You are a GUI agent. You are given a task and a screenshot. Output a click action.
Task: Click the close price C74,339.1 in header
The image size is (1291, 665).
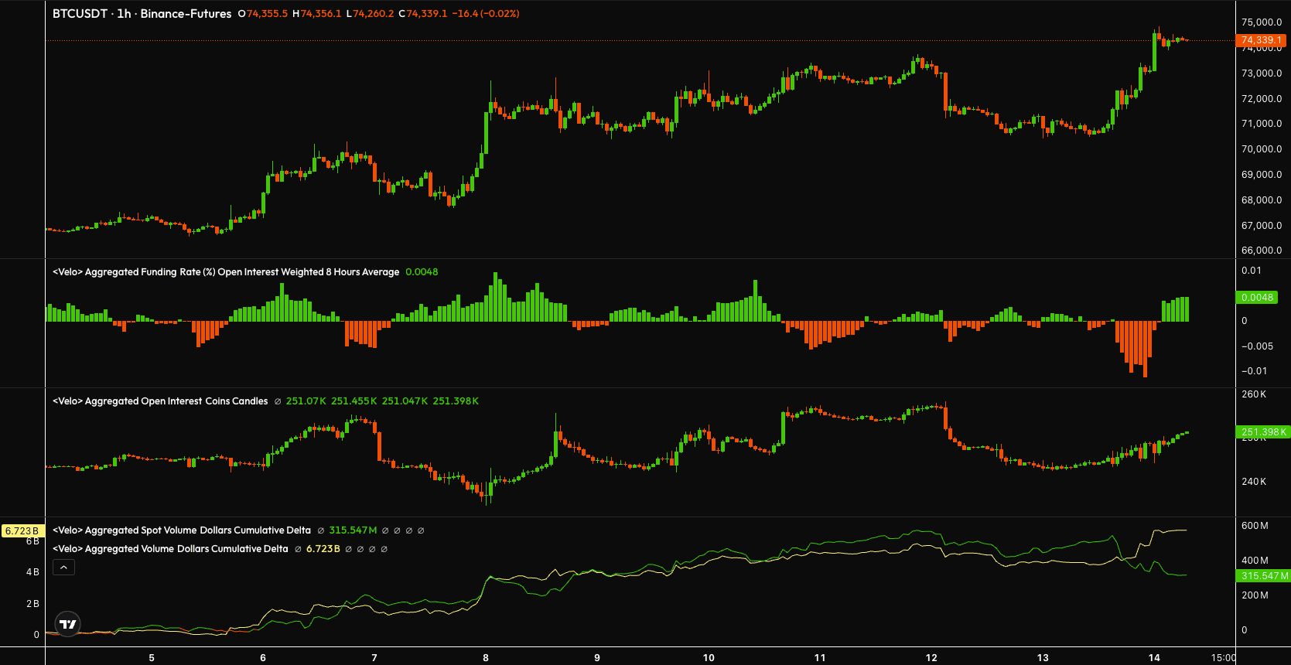click(422, 14)
